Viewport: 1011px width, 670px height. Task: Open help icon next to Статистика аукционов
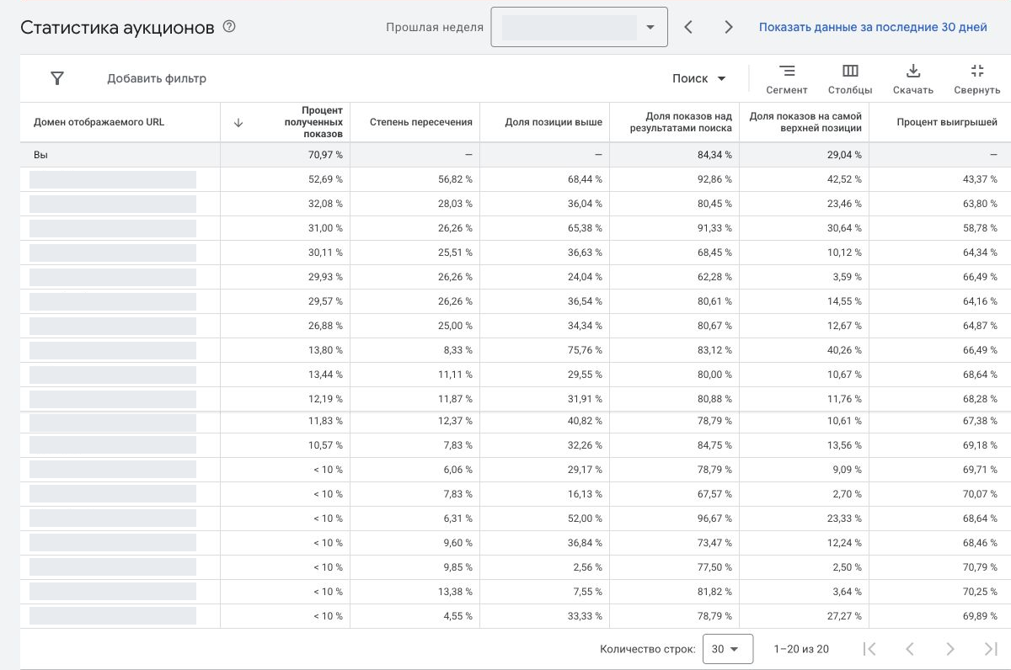coord(229,27)
